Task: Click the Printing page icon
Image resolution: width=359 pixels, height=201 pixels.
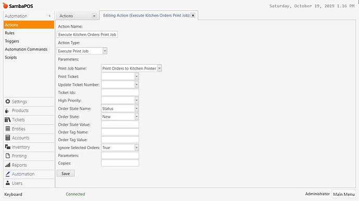Action: click(x=8, y=156)
